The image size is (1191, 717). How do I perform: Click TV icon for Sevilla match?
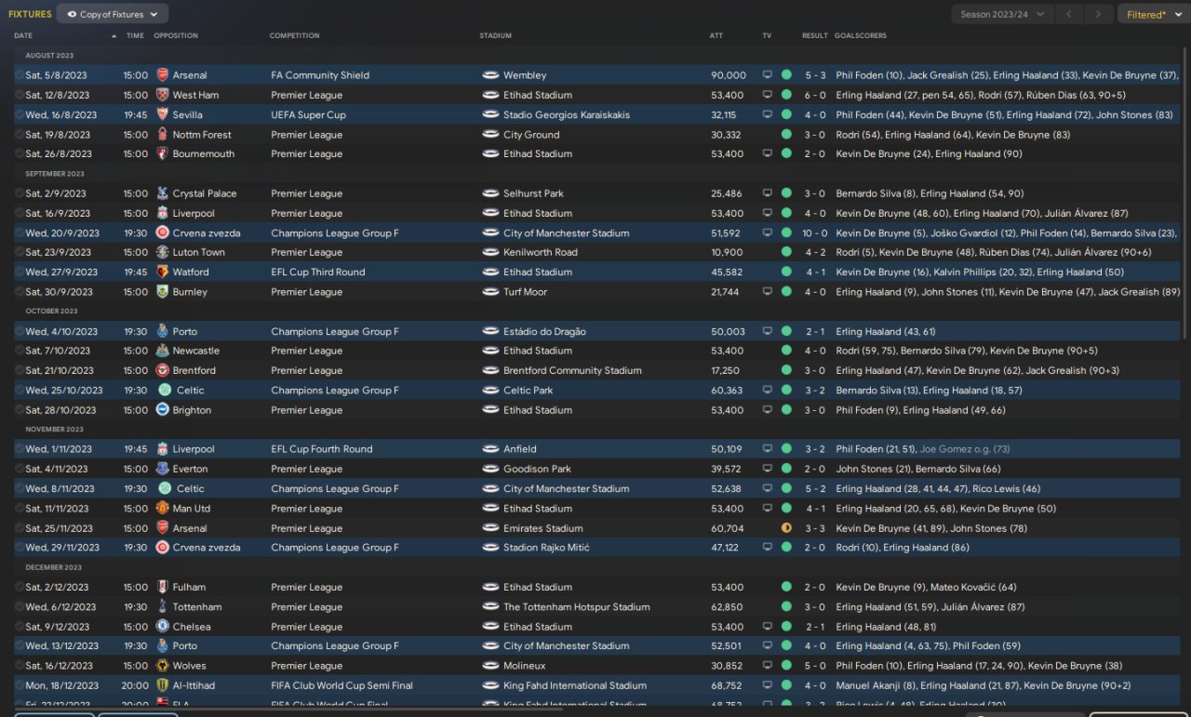768,114
